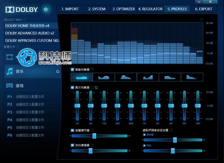Click the minus icon of 音量调节器 slider

70,136
